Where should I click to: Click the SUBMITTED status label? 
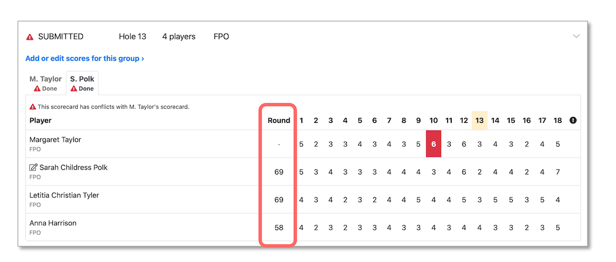61,37
